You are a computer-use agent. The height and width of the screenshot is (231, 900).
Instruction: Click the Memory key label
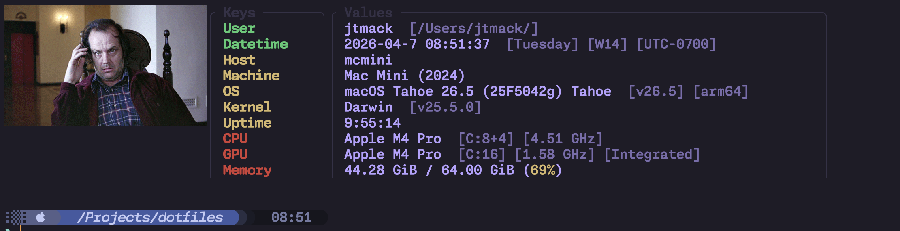[247, 170]
